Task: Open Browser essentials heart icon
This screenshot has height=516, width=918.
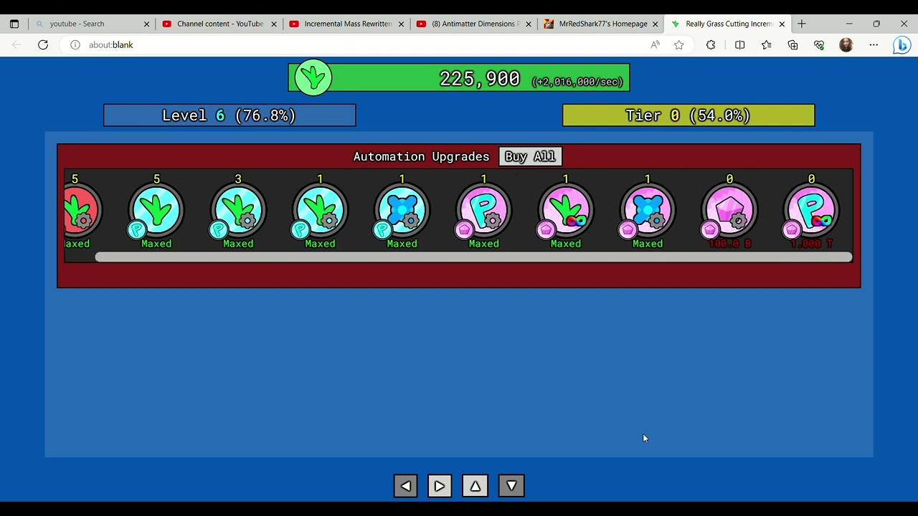Action: click(819, 44)
